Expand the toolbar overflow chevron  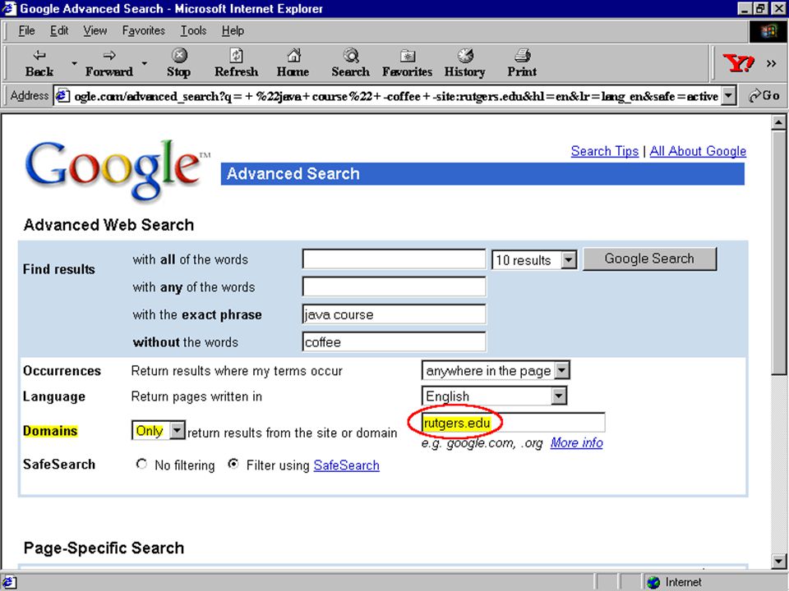772,63
